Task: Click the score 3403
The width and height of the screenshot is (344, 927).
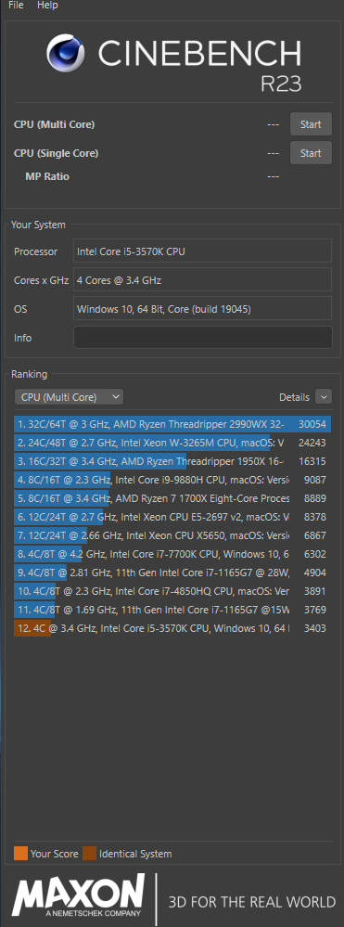Action: [x=314, y=628]
